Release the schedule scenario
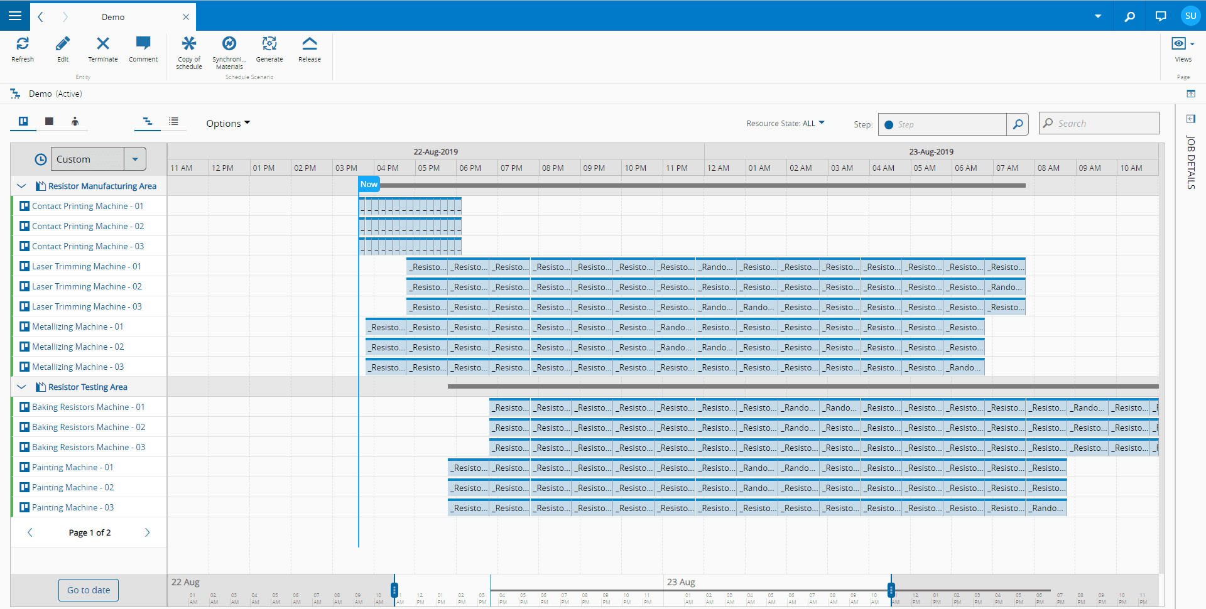 click(310, 44)
